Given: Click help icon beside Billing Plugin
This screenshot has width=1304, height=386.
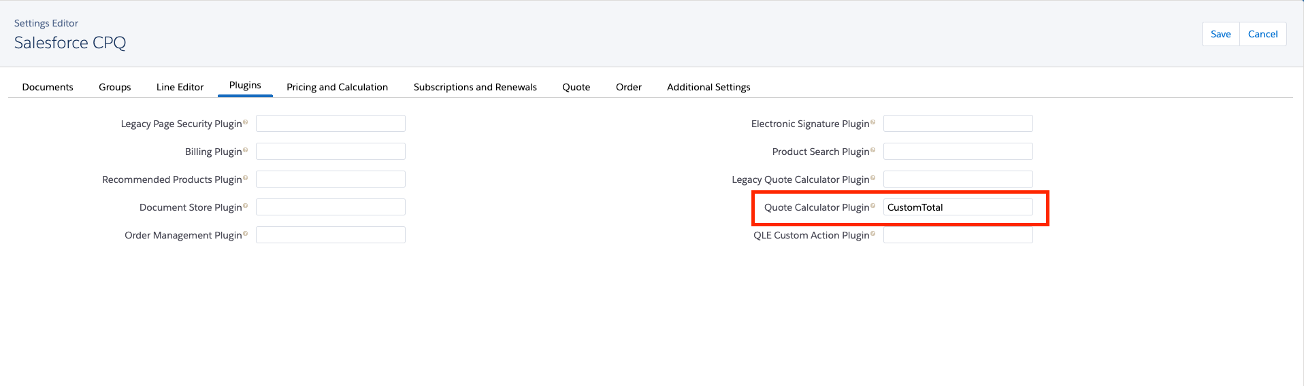Looking at the screenshot, I should pyautogui.click(x=246, y=150).
